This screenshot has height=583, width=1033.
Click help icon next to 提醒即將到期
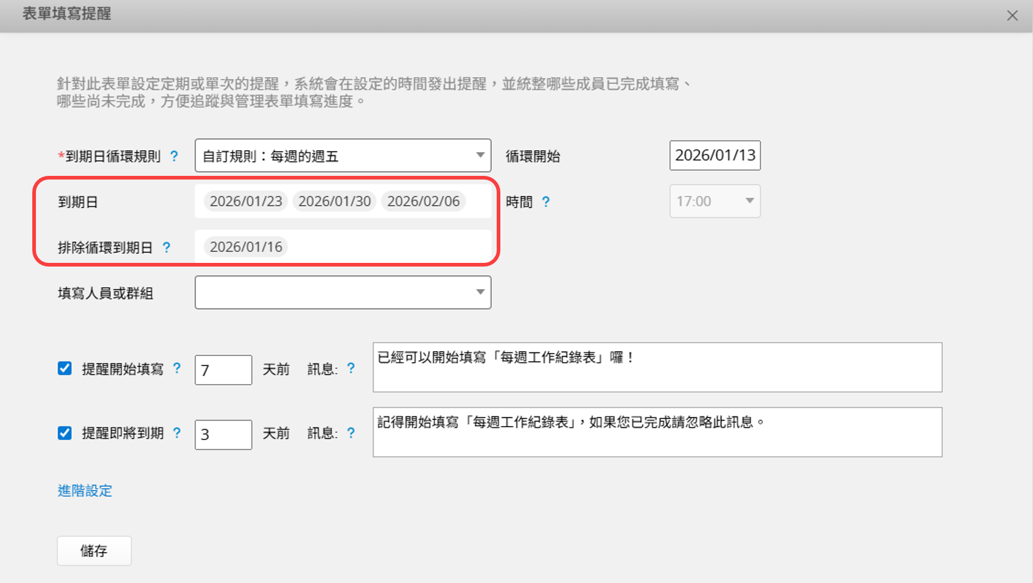click(177, 433)
